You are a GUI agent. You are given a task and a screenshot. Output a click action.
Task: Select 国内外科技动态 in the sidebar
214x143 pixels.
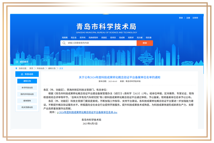tap(27, 94)
